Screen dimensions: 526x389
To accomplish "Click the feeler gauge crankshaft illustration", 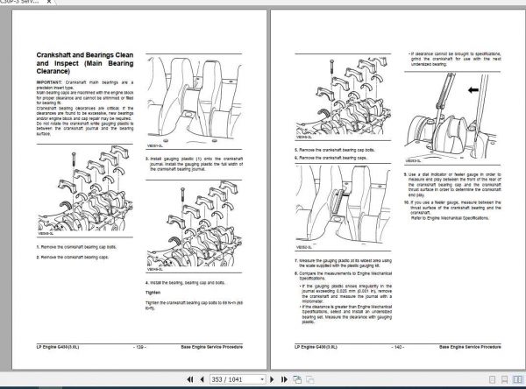I will [x=452, y=118].
